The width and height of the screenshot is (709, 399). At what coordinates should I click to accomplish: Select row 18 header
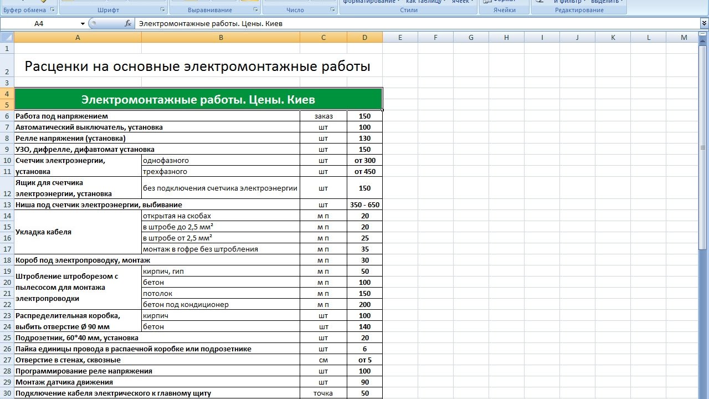tap(7, 260)
